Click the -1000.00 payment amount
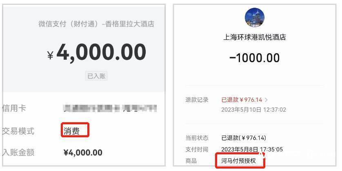The width and height of the screenshot is (342, 171). (x=255, y=58)
